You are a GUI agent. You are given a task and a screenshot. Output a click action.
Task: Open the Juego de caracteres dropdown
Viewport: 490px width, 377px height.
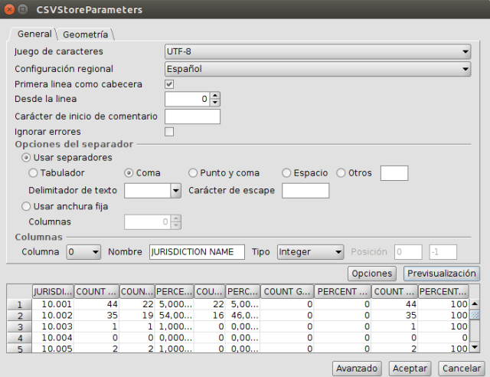pos(318,52)
